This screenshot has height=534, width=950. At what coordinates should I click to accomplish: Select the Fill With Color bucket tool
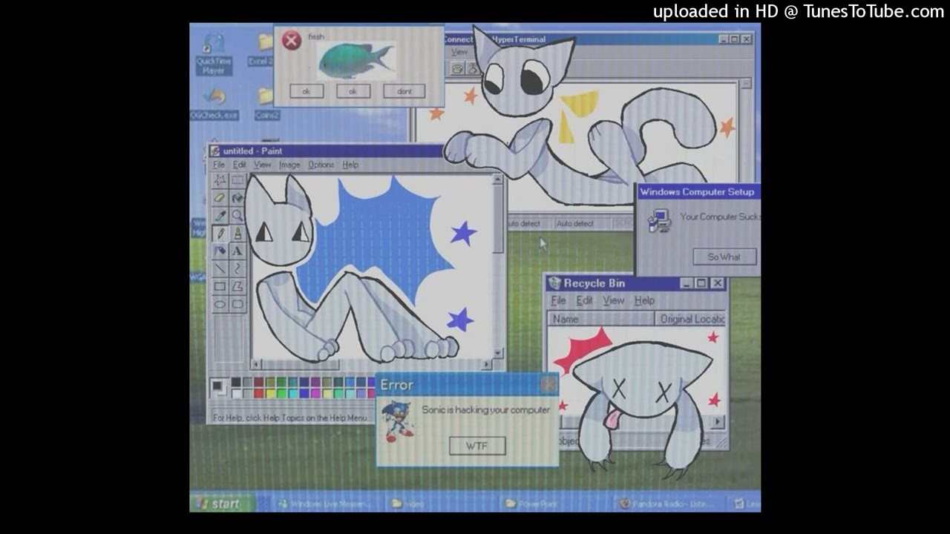[237, 198]
